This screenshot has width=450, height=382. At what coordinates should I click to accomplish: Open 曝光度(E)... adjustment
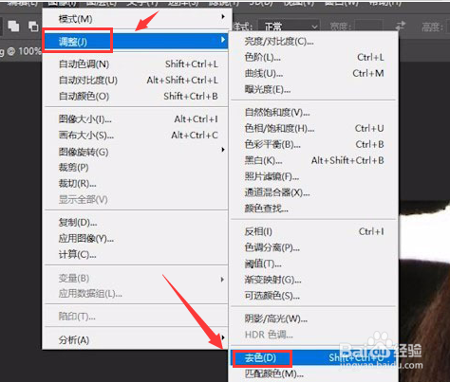[313, 89]
